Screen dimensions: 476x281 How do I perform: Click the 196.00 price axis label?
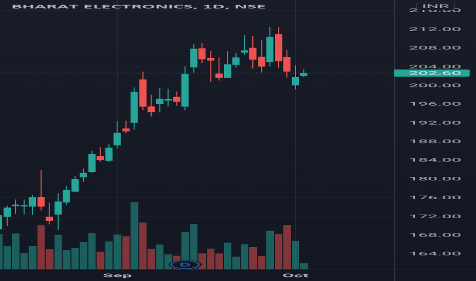tap(435, 104)
